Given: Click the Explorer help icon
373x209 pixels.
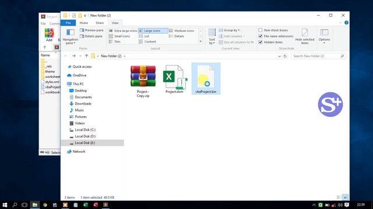Looking at the screenshot, I should click(x=346, y=23).
